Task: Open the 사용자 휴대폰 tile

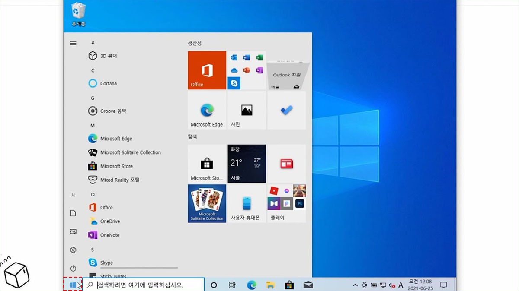Action: [247, 203]
